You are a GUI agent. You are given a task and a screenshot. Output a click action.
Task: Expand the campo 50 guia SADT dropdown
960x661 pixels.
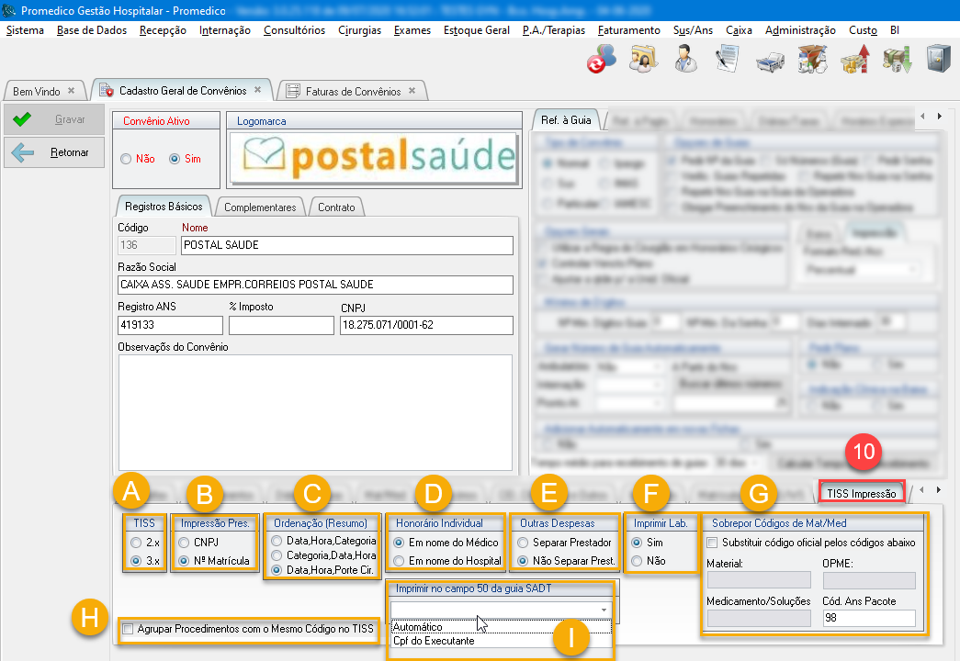coord(604,609)
